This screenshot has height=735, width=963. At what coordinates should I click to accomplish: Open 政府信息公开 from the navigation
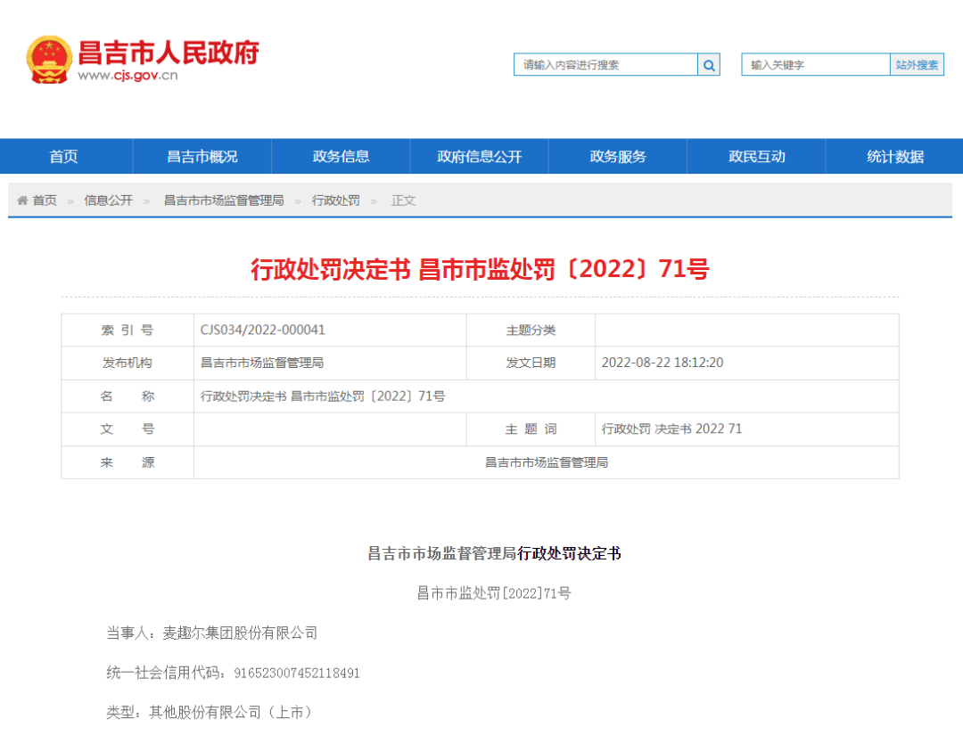coord(479,156)
